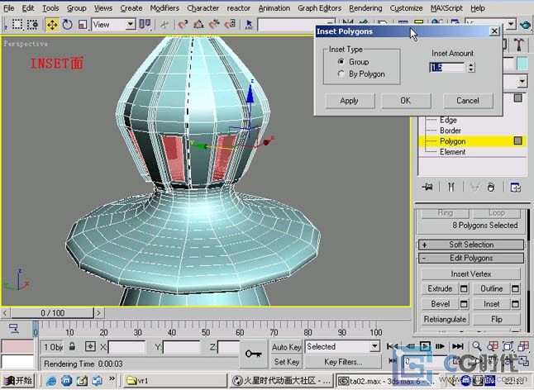Screen dimensions: 534x390
Task: Go to the start frame
Action: pos(393,346)
